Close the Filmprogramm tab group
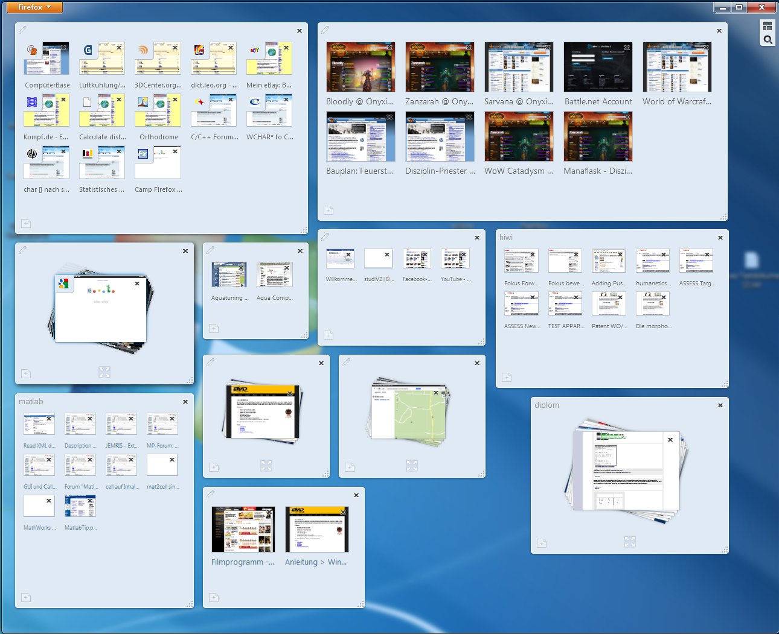This screenshot has height=634, width=779. point(356,495)
